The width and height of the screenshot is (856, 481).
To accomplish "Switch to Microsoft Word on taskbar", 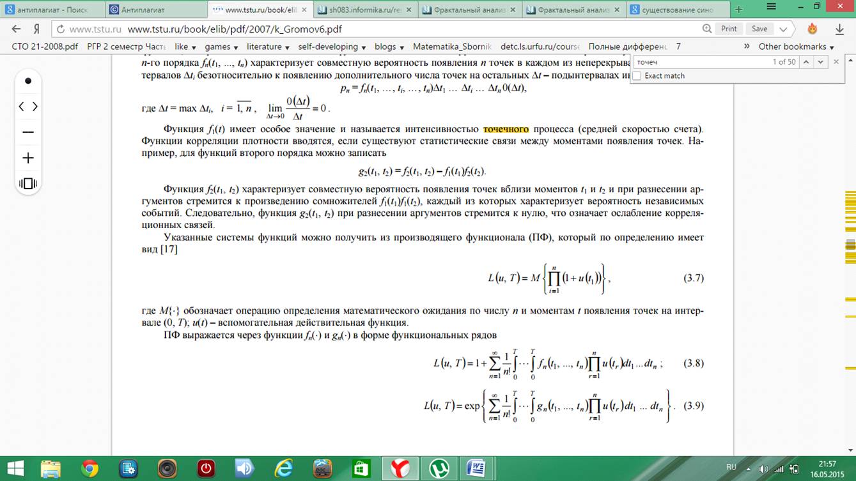I will click(476, 468).
